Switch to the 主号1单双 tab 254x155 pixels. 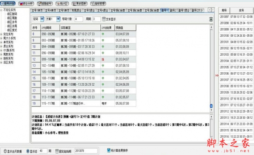click(x=37, y=11)
